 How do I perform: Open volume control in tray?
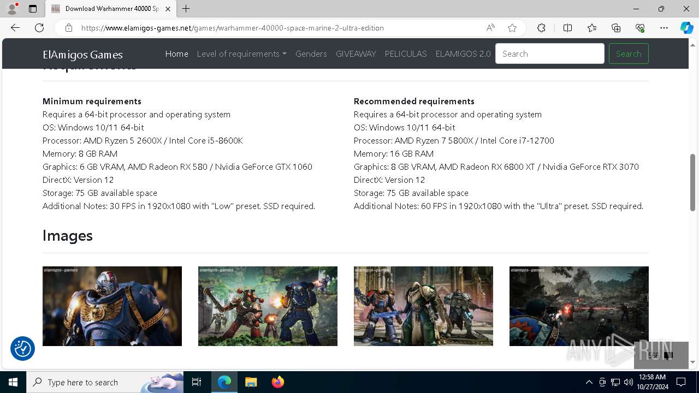pyautogui.click(x=628, y=382)
